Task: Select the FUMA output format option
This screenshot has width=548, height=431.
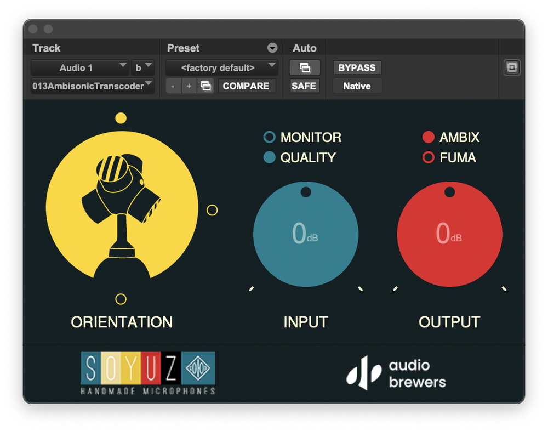Action: coord(429,157)
